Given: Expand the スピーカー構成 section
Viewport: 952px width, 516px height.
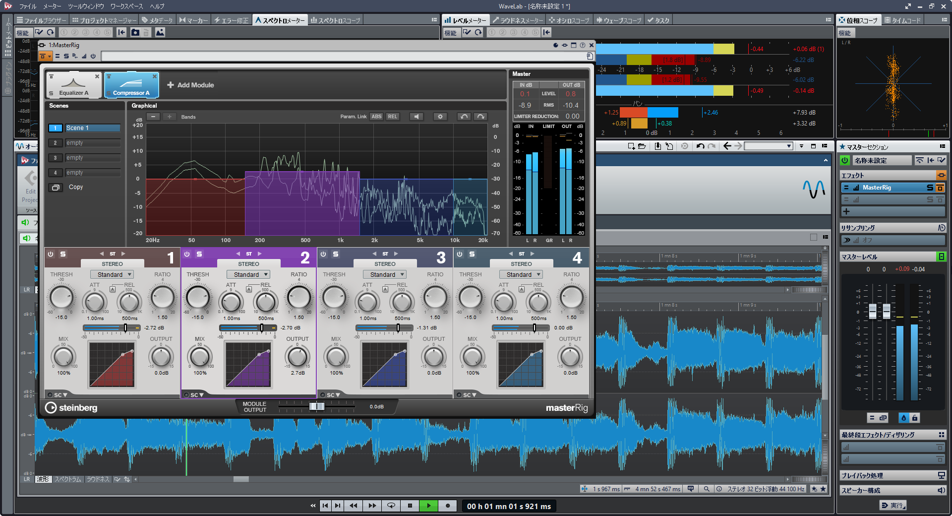Looking at the screenshot, I should (892, 490).
